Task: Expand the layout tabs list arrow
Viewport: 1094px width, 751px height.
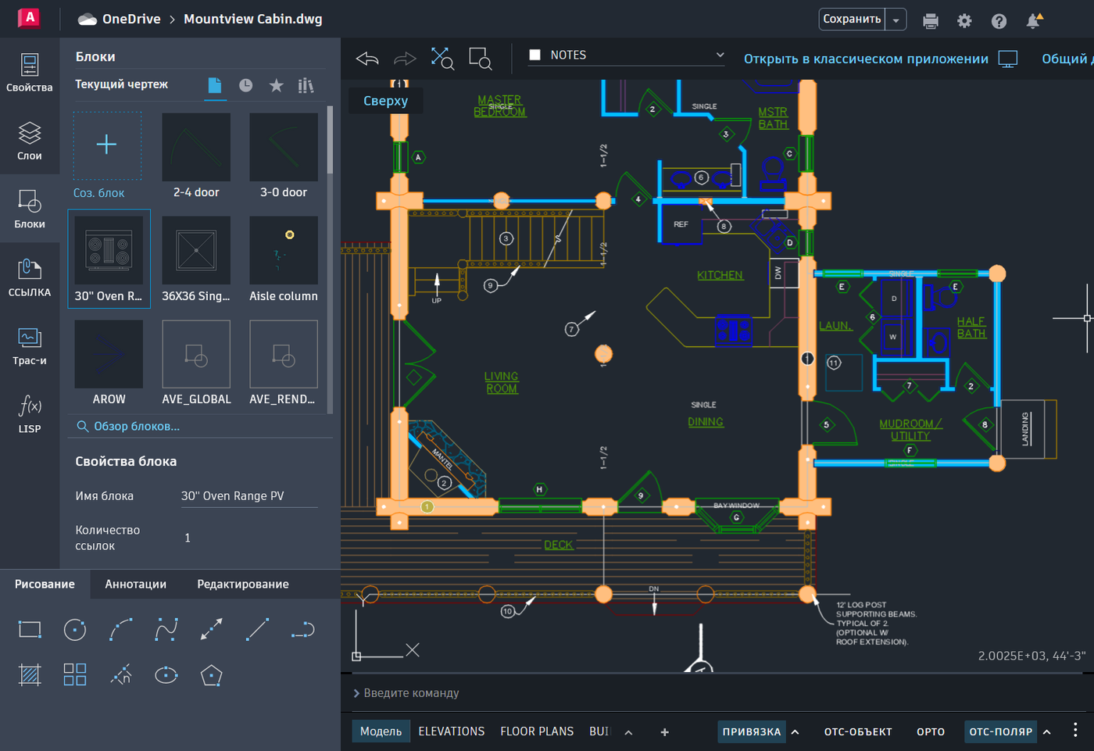Action: tap(628, 732)
